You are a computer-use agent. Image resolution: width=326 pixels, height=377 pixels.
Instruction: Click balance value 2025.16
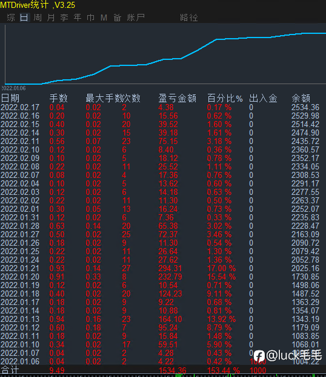tap(305, 268)
